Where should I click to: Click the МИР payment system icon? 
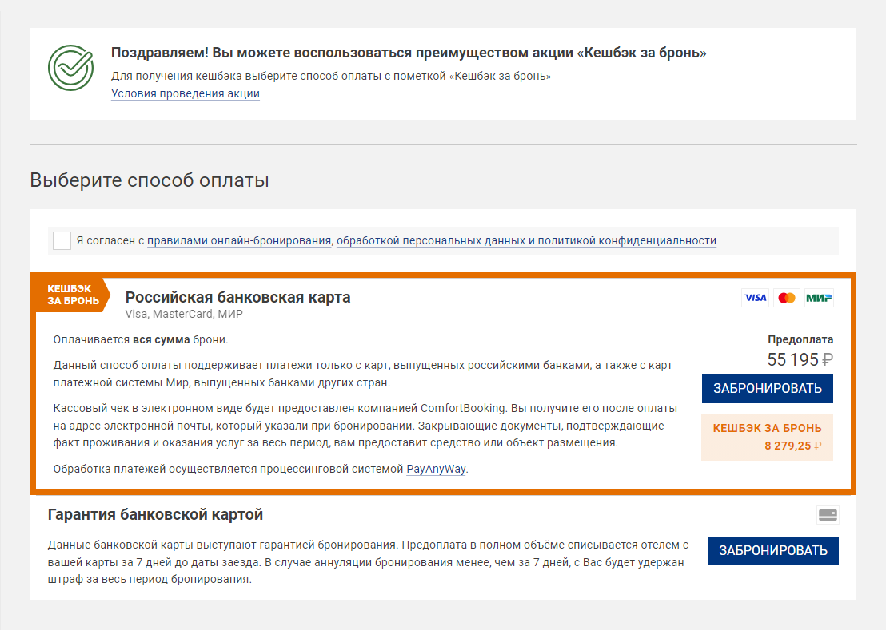(x=819, y=298)
